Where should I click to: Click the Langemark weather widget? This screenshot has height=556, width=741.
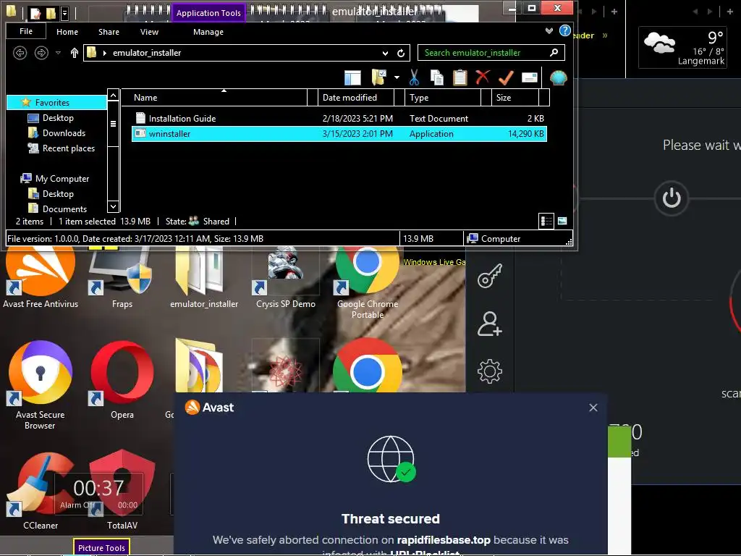tap(682, 47)
